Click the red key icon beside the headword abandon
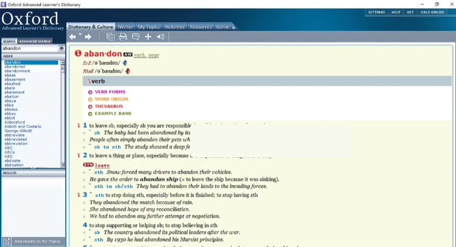456x247 pixels. point(78,53)
